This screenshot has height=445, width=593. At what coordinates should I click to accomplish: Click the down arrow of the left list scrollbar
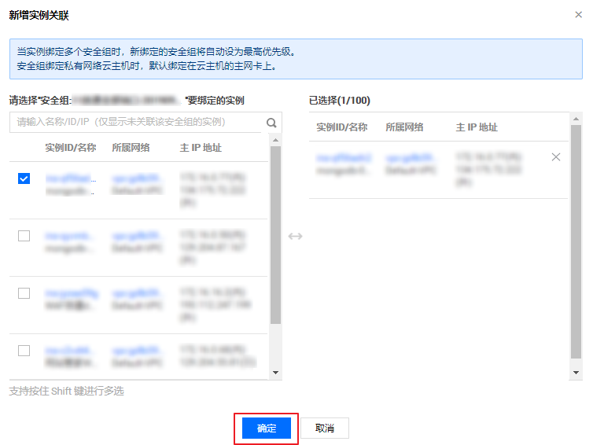pos(276,373)
